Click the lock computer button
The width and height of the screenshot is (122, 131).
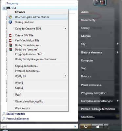pyautogui.click(x=98, y=126)
